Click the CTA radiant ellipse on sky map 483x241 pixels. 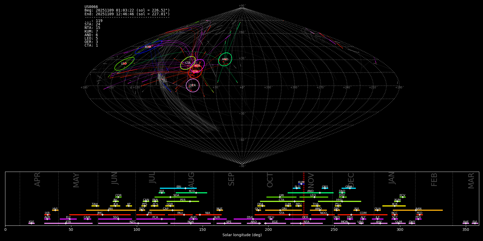click(188, 63)
